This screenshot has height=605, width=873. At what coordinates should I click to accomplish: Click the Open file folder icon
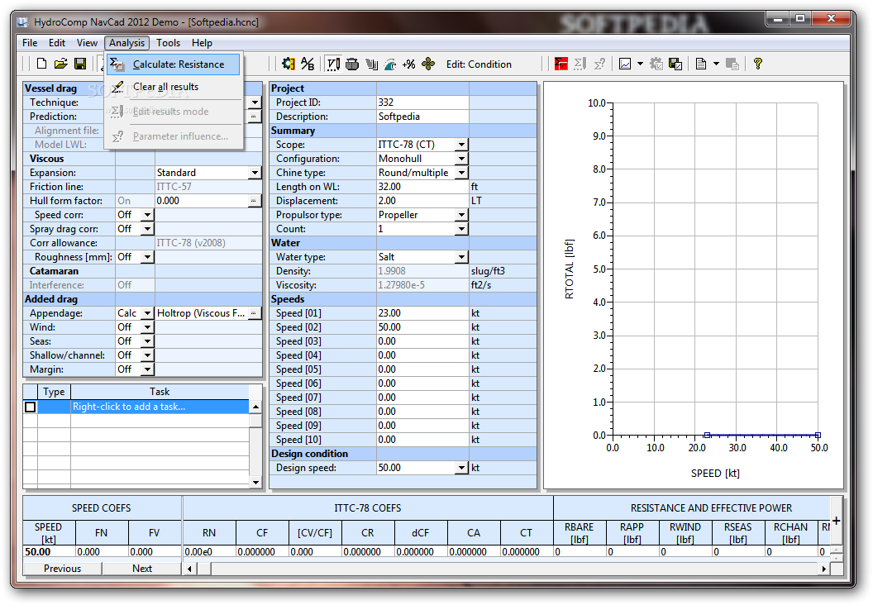coord(60,64)
